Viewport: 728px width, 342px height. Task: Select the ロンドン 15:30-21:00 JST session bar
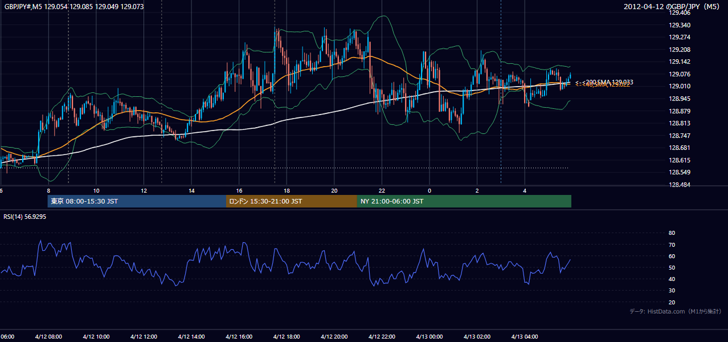292,201
